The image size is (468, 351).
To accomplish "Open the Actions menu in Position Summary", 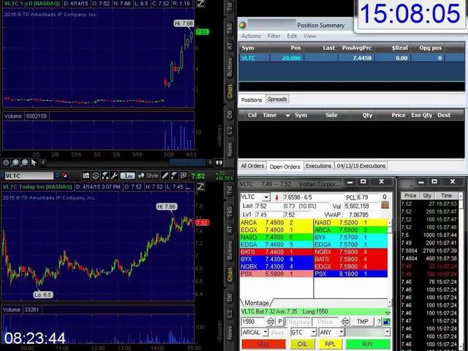I will pyautogui.click(x=251, y=36).
